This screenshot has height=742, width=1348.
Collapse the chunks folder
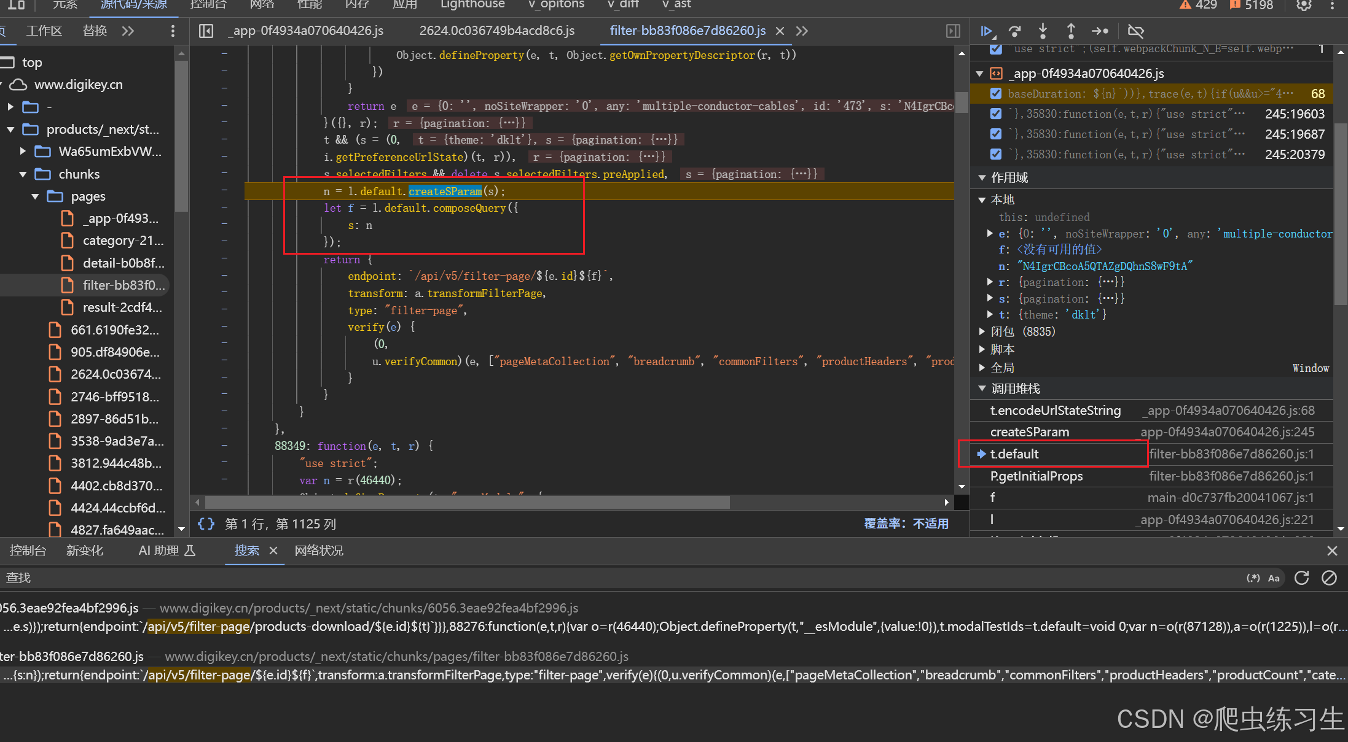23,174
